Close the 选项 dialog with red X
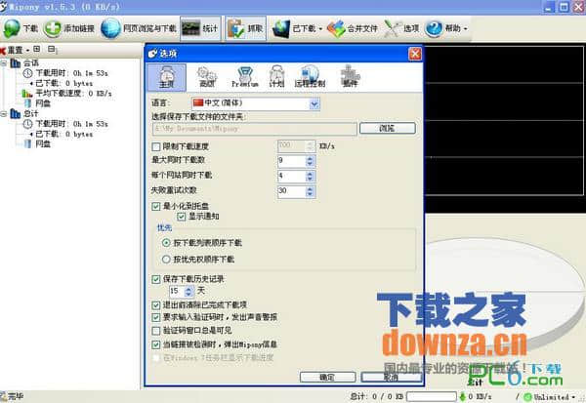The image size is (586, 403). [415, 55]
